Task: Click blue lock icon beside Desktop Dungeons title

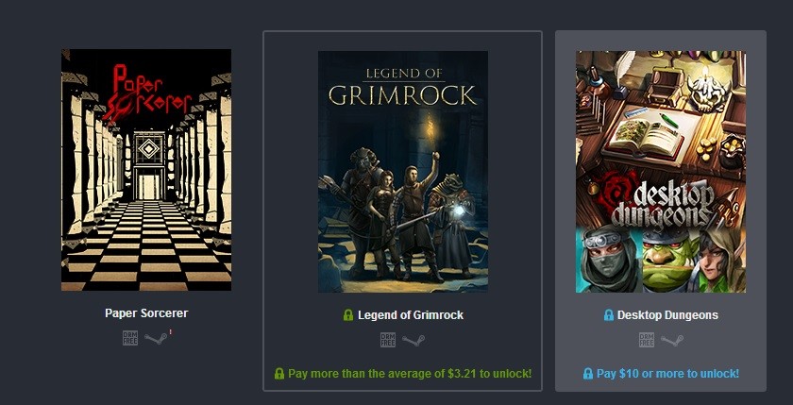Action: [x=609, y=315]
